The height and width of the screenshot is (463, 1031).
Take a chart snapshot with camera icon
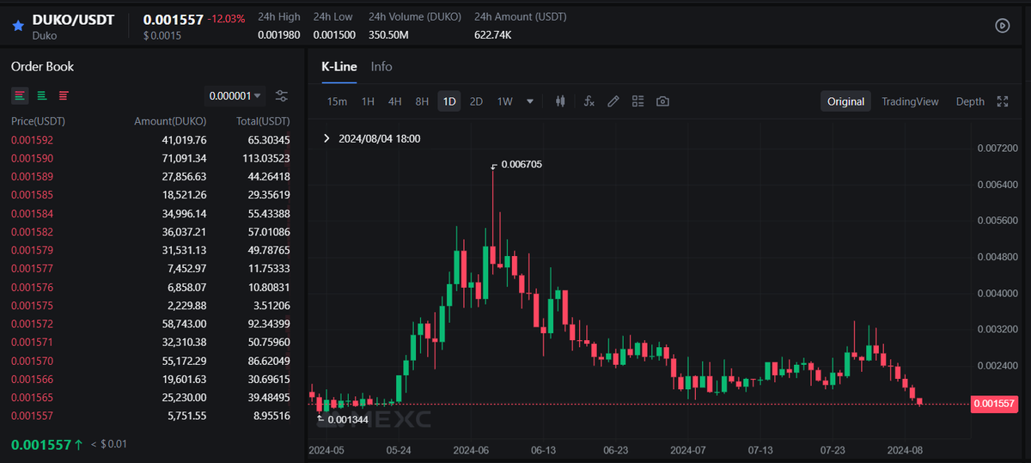click(x=662, y=101)
